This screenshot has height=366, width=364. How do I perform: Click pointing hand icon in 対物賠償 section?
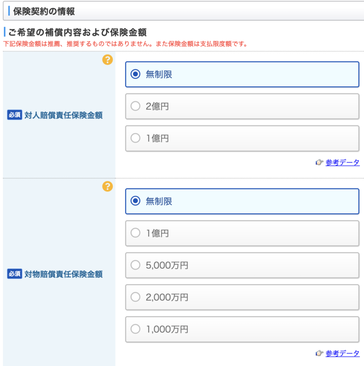(319, 353)
